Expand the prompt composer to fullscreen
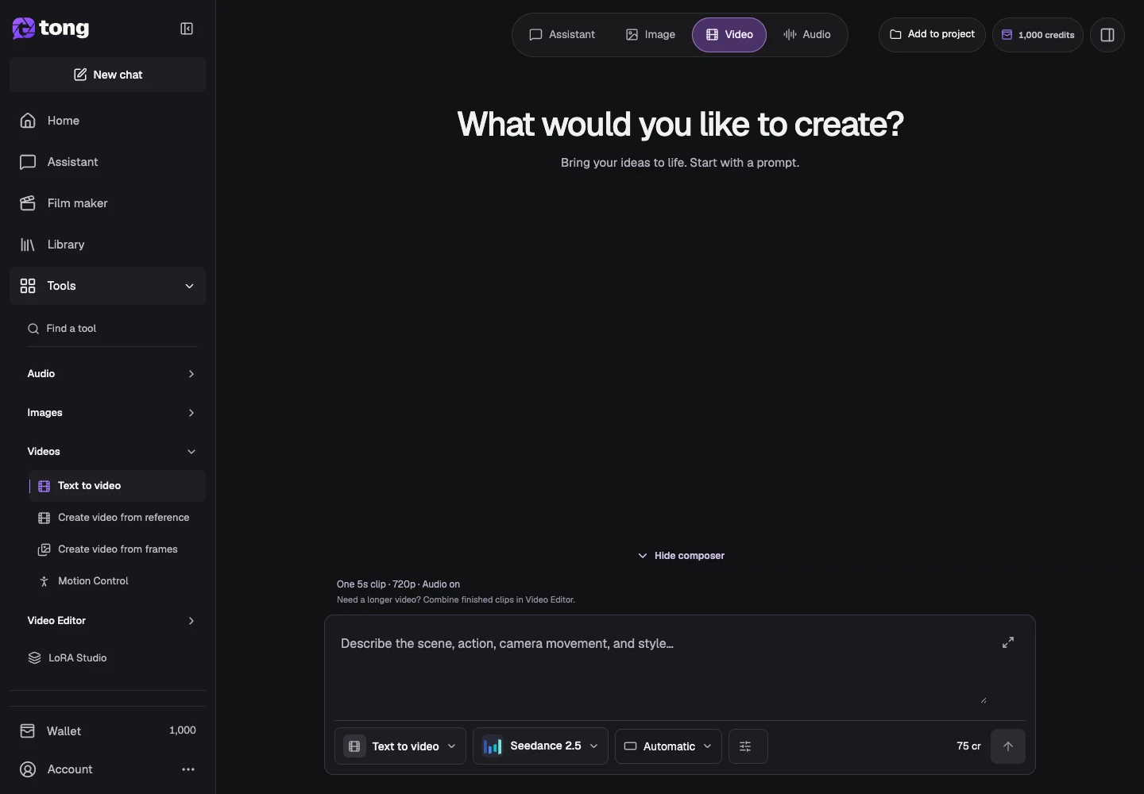1144x794 pixels. [x=1008, y=642]
